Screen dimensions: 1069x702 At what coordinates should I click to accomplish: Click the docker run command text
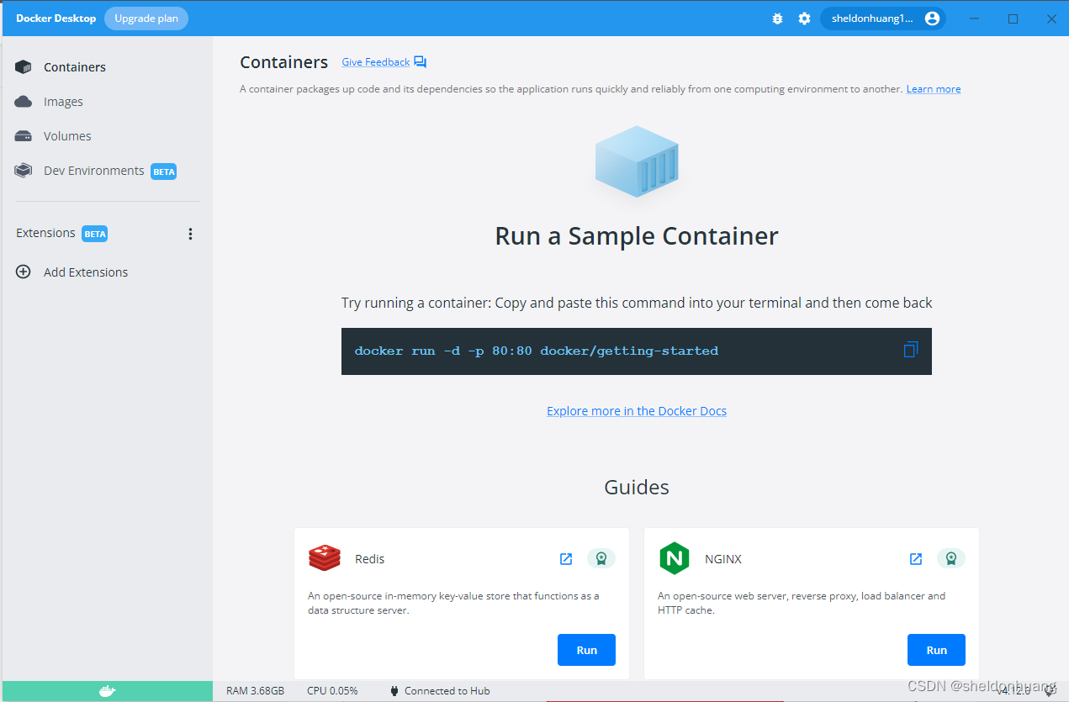pos(537,351)
